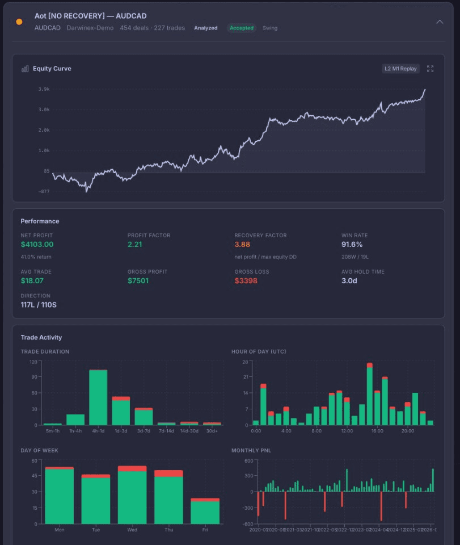Click the Darwinex-Demo account label

pos(90,28)
